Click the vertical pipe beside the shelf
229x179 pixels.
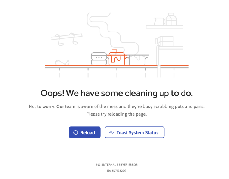pos(158,61)
